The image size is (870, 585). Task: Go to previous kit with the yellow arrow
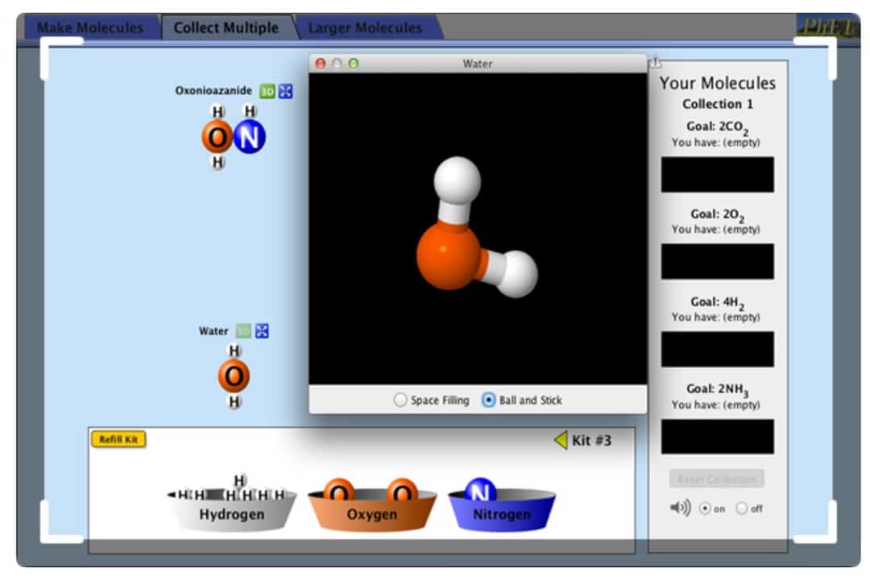click(x=561, y=439)
